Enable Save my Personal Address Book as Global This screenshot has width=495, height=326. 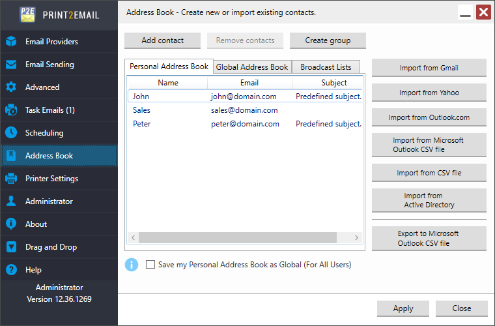(150, 265)
